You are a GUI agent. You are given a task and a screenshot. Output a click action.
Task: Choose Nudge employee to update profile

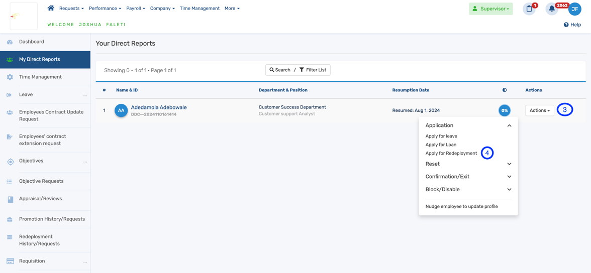point(461,206)
